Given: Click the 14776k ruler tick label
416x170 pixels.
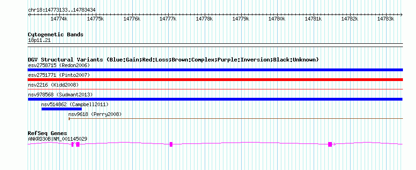Looking at the screenshot, I should (132, 19).
